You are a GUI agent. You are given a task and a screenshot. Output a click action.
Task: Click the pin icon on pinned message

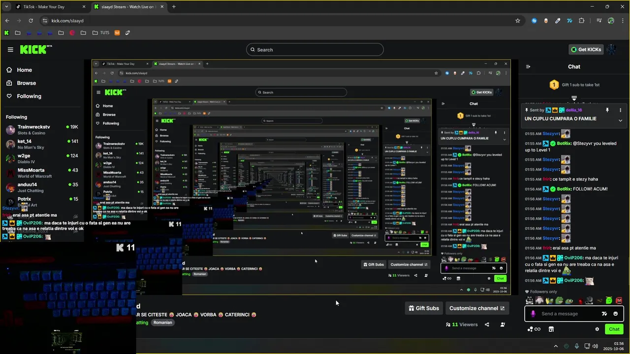point(607,110)
